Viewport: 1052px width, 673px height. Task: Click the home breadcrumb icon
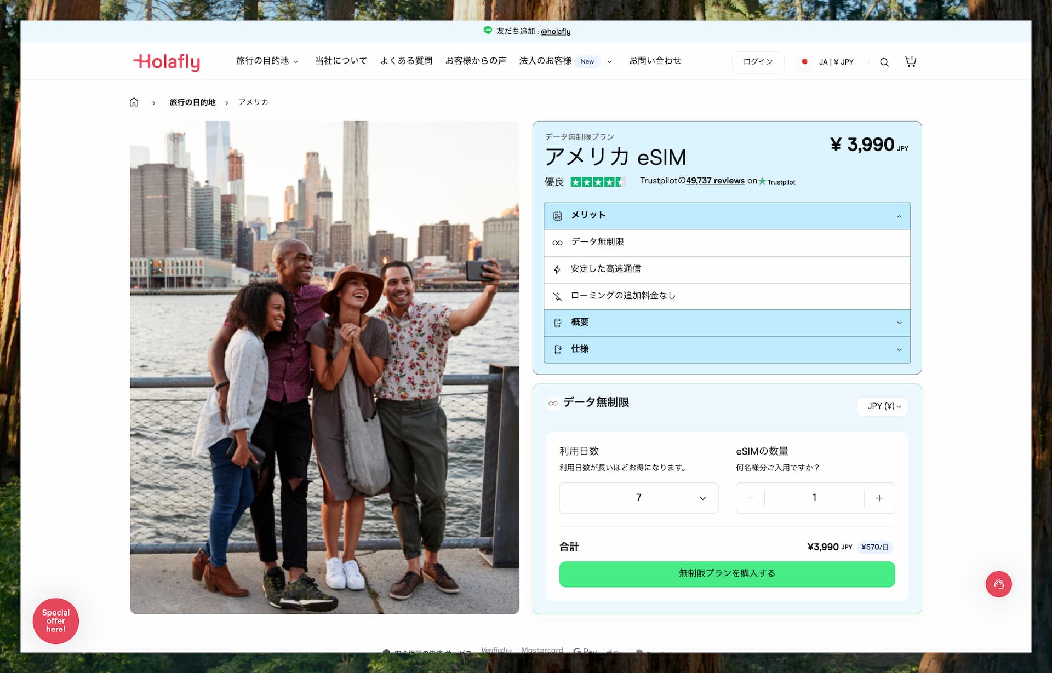(x=134, y=102)
